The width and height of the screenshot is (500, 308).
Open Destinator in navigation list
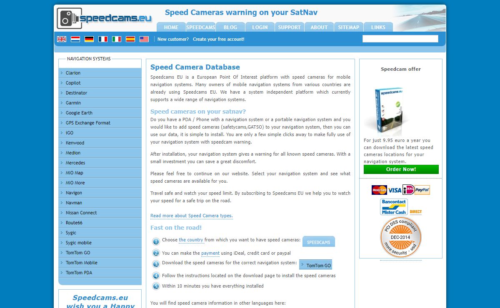click(100, 93)
